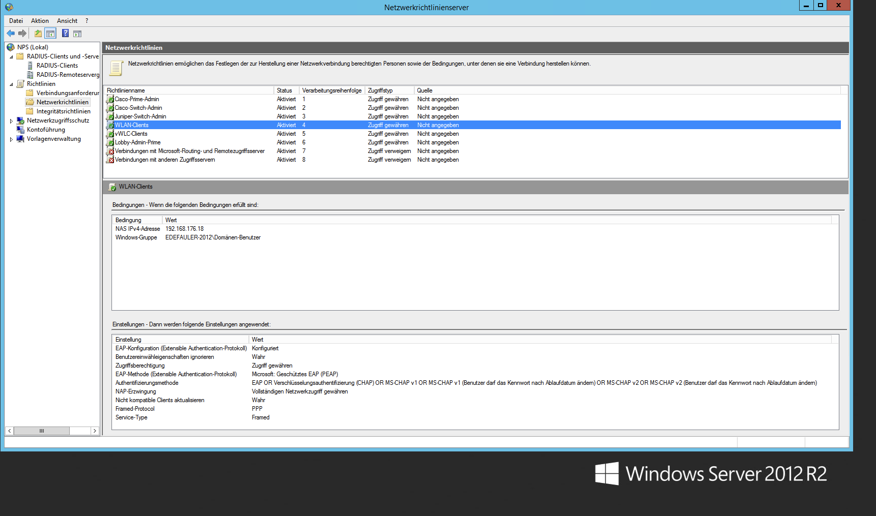Click the WLAN-Clients icon in details header

(112, 187)
